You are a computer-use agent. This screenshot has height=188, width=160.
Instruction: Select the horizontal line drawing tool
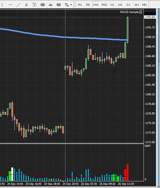click(x=10, y=5)
